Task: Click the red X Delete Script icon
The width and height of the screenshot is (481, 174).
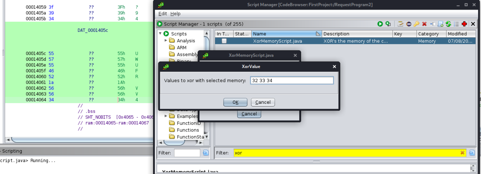Action: pos(424,24)
